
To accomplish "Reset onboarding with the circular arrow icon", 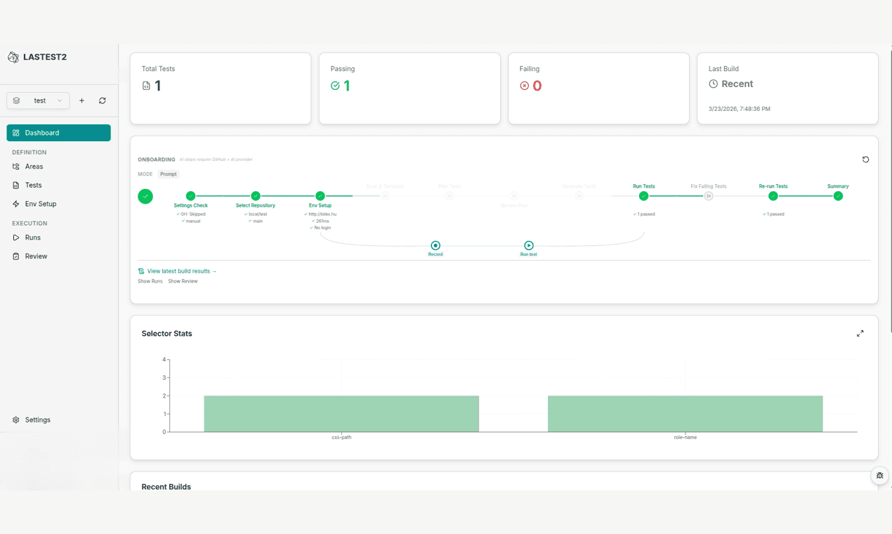I will (865, 159).
